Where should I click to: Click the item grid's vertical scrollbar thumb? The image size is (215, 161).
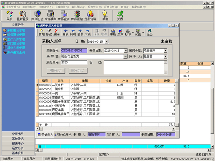point(177,94)
